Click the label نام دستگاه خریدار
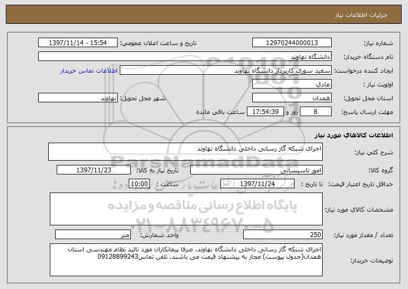This screenshot has height=289, width=408. click(x=368, y=57)
